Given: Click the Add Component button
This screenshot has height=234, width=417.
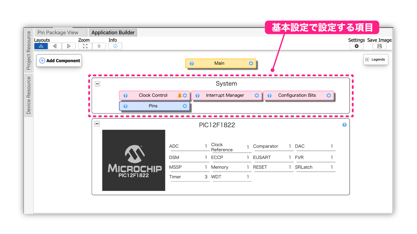Looking at the screenshot, I should (59, 61).
